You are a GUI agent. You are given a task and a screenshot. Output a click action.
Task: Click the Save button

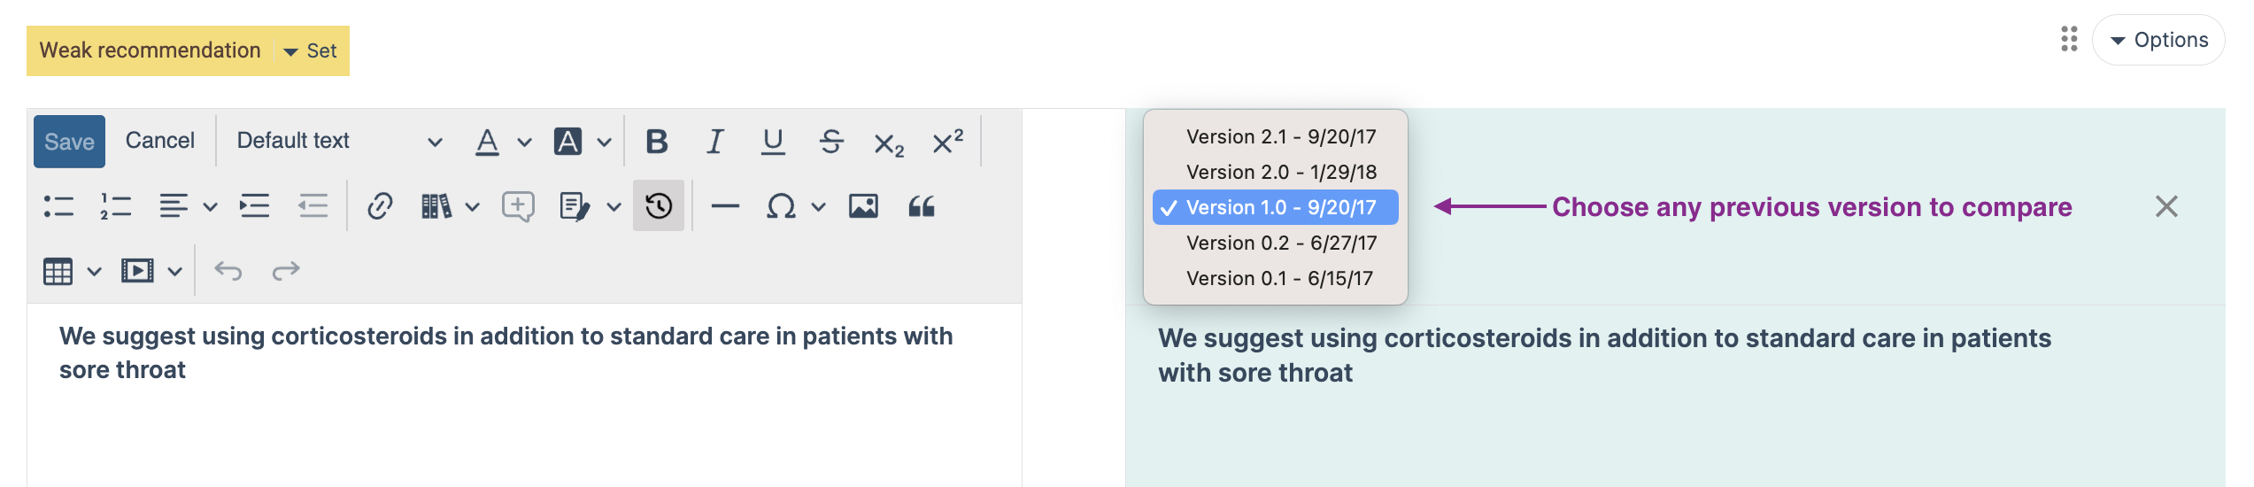(69, 142)
